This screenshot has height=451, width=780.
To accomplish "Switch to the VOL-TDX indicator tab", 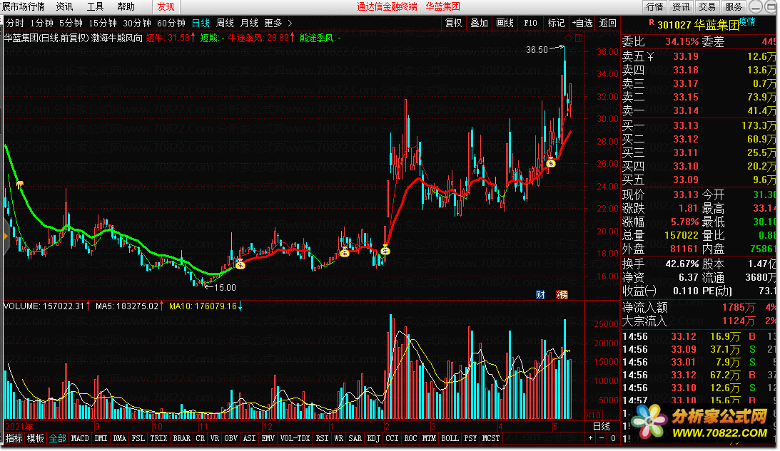I will tap(295, 438).
